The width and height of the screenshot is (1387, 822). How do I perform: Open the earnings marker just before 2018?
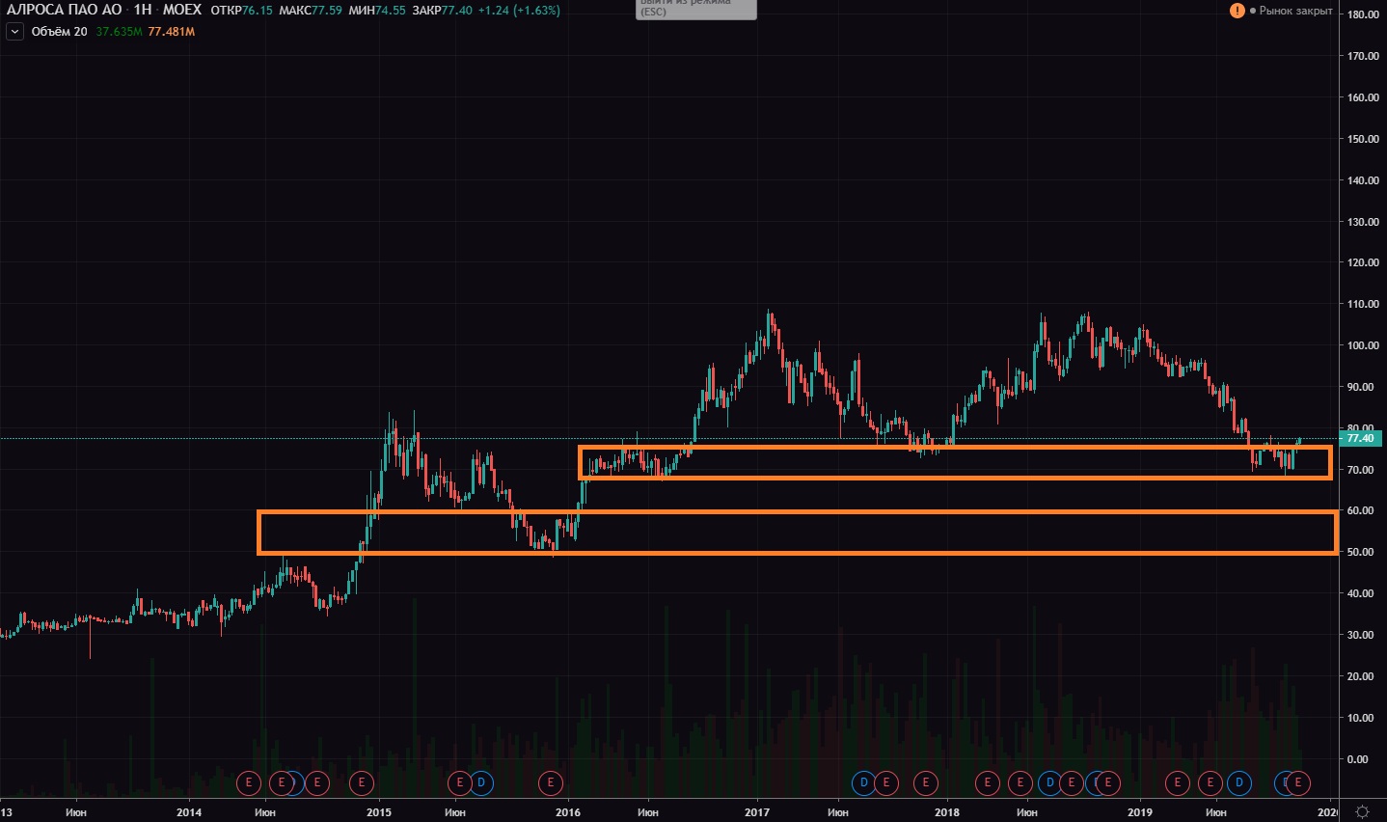tap(926, 782)
